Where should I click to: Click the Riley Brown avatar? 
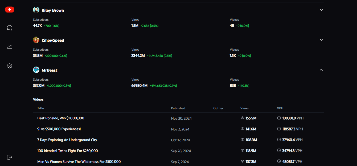(x=36, y=10)
